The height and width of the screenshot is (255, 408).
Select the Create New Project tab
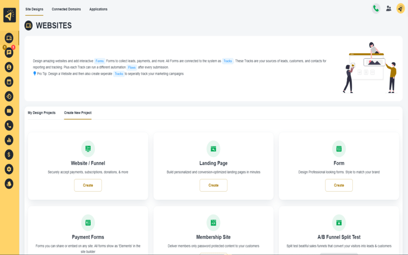[x=78, y=113]
